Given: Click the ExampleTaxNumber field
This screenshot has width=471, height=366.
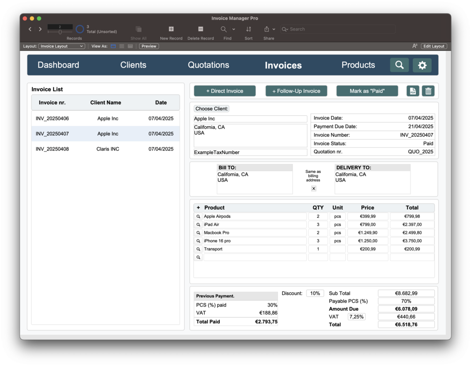Looking at the screenshot, I should (250, 152).
